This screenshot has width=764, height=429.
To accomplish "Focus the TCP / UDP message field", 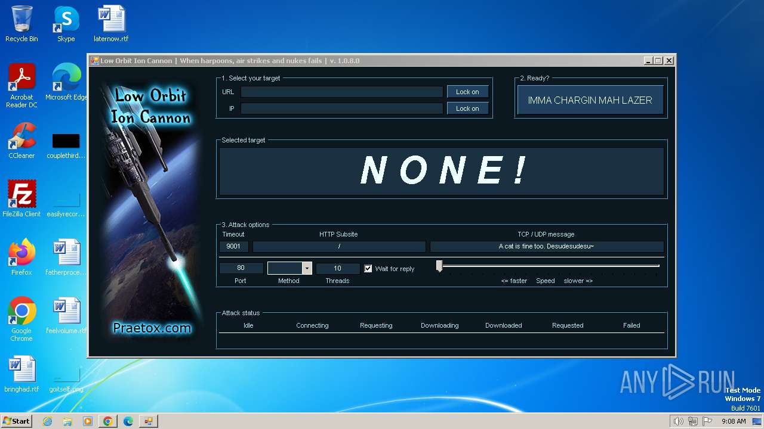I will pyautogui.click(x=546, y=246).
